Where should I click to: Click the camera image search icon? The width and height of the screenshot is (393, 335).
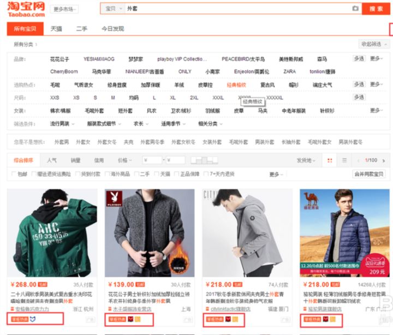(355, 9)
